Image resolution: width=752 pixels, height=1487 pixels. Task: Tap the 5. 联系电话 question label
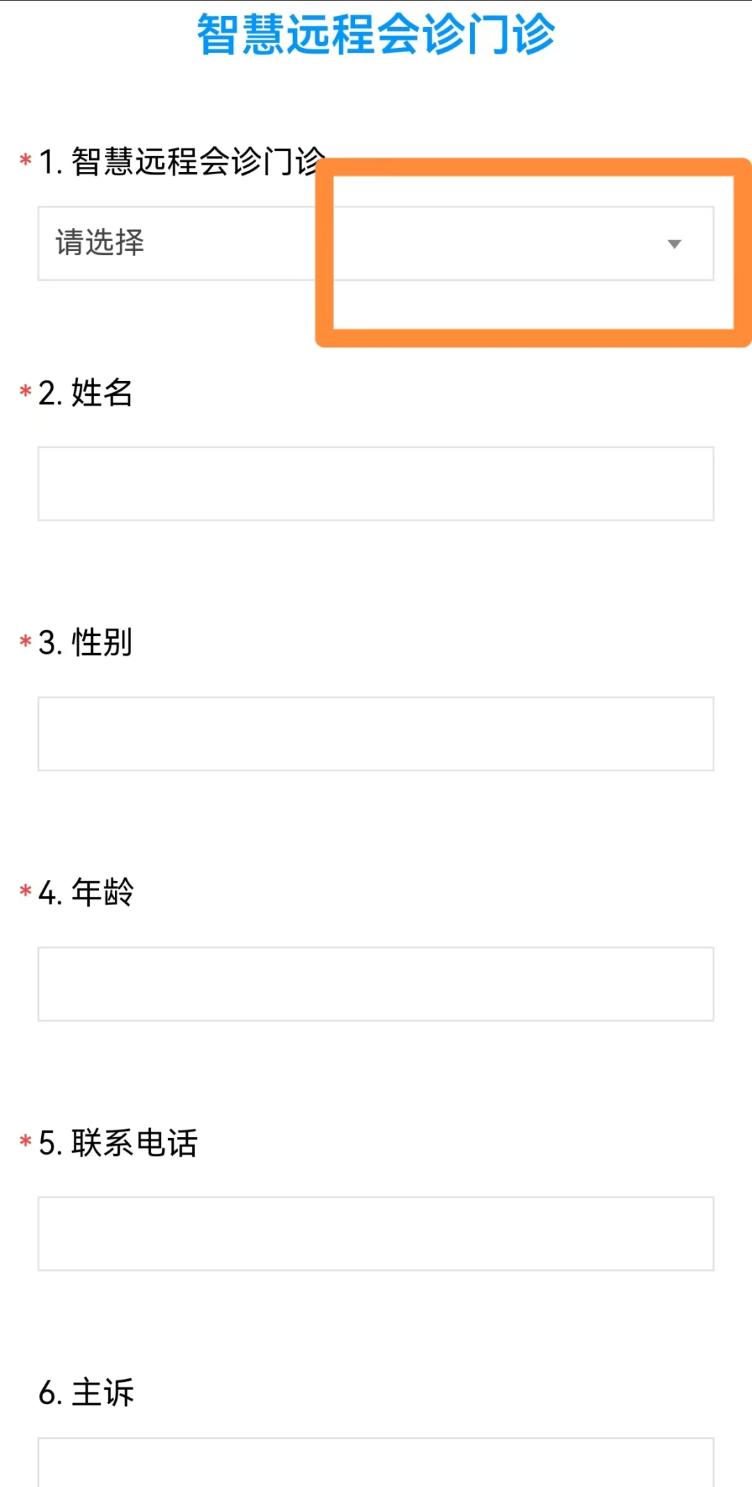pos(118,1143)
